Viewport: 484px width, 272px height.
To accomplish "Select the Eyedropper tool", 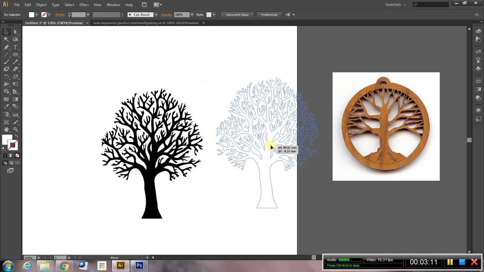I will (6, 107).
